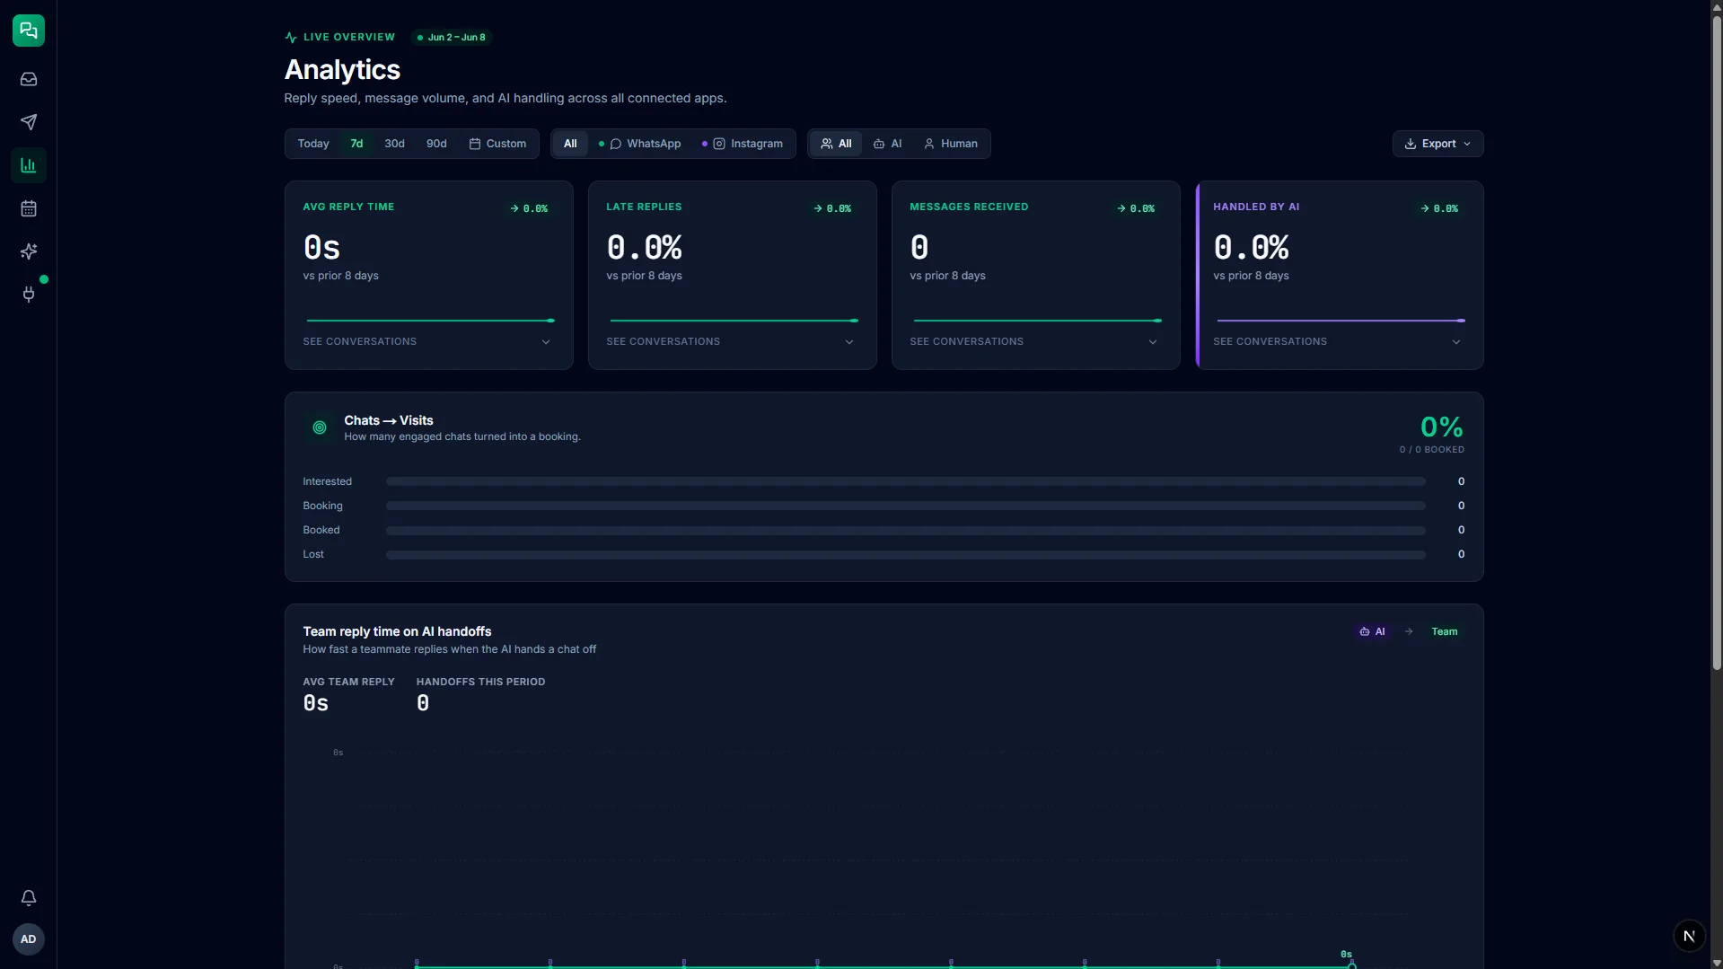Image resolution: width=1723 pixels, height=969 pixels.
Task: Expand Handled By AI conversations chevron
Action: [x=1456, y=342]
